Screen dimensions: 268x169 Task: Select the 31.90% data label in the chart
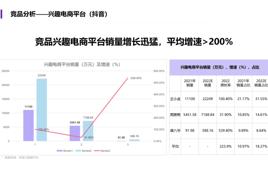[x=89, y=138]
